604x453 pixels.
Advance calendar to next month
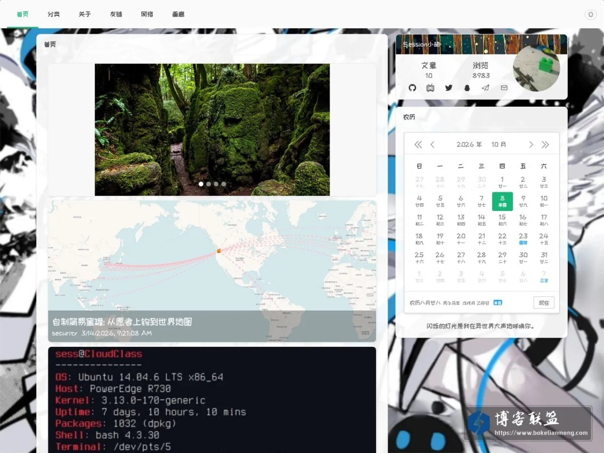(x=531, y=144)
